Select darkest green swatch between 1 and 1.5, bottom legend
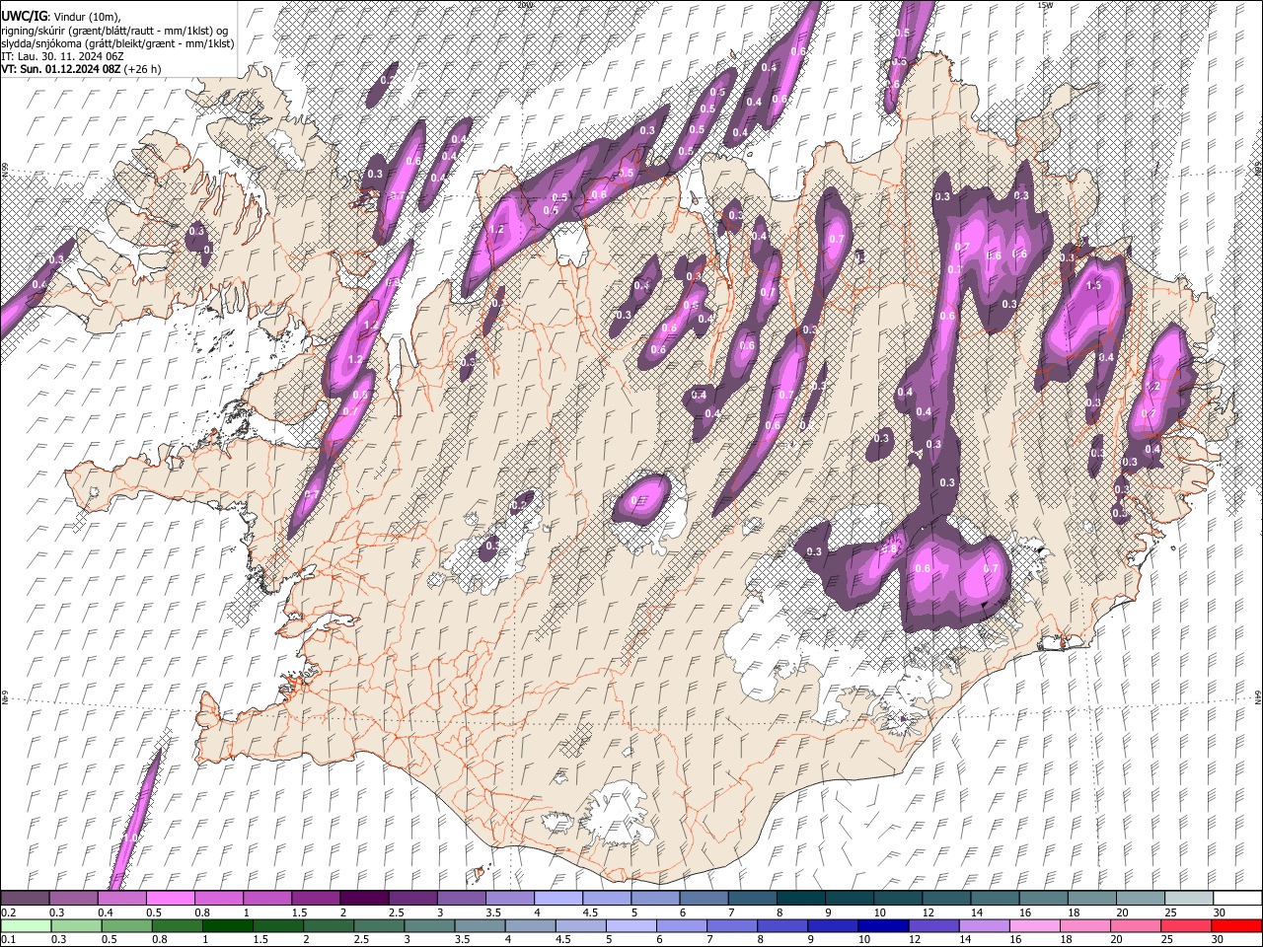The width and height of the screenshot is (1263, 947). point(228,925)
